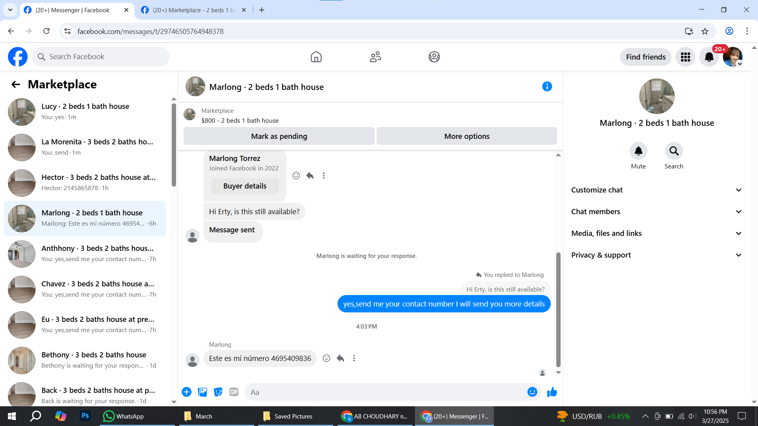
Task: Open more options for Buyer details card
Action: point(324,176)
